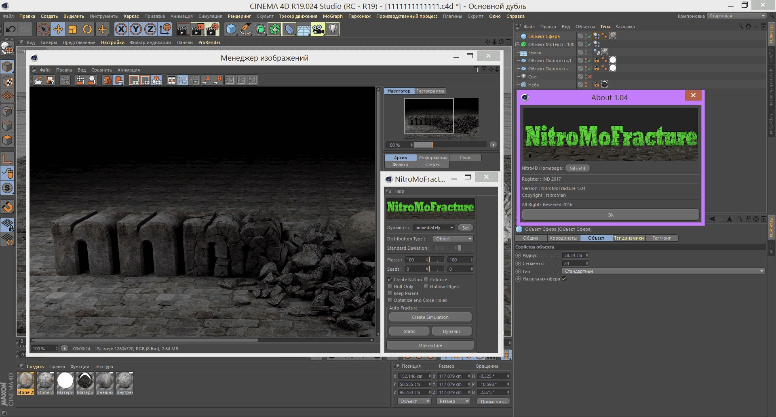Switch the world coordinate system icon

click(165, 29)
